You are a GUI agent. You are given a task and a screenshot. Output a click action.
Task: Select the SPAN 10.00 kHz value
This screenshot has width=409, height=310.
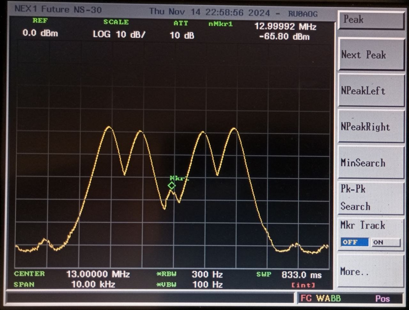tap(93, 284)
